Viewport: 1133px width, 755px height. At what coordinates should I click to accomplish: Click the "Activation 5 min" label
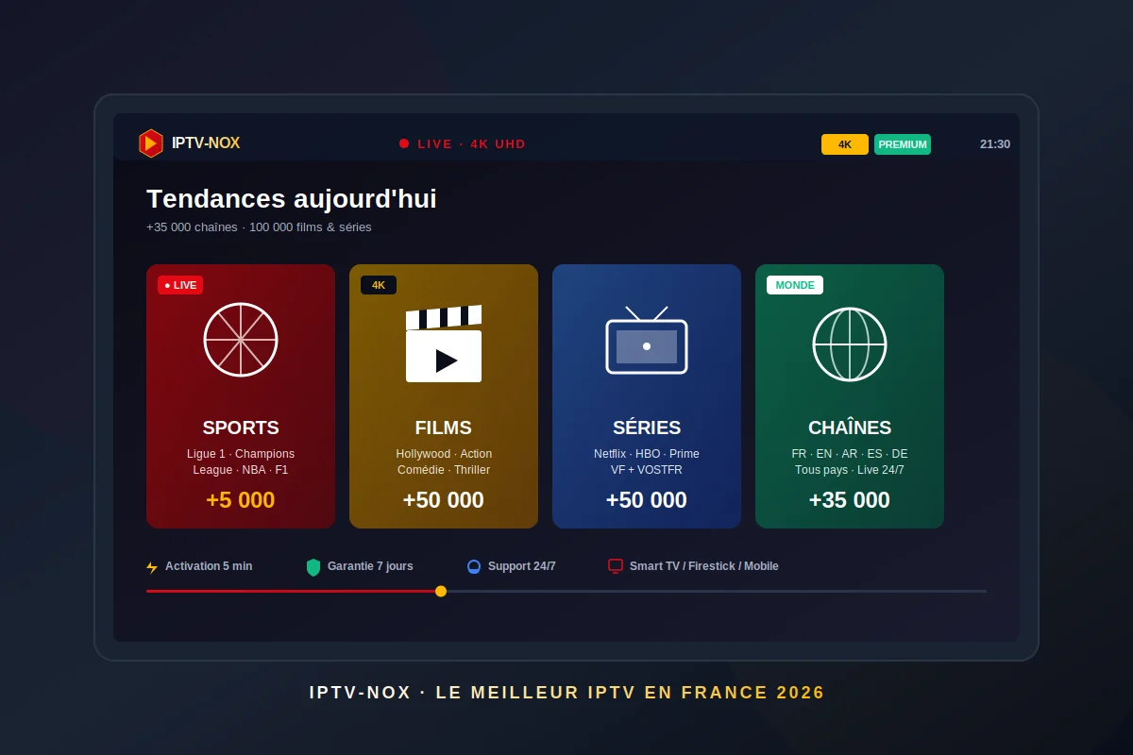209,566
